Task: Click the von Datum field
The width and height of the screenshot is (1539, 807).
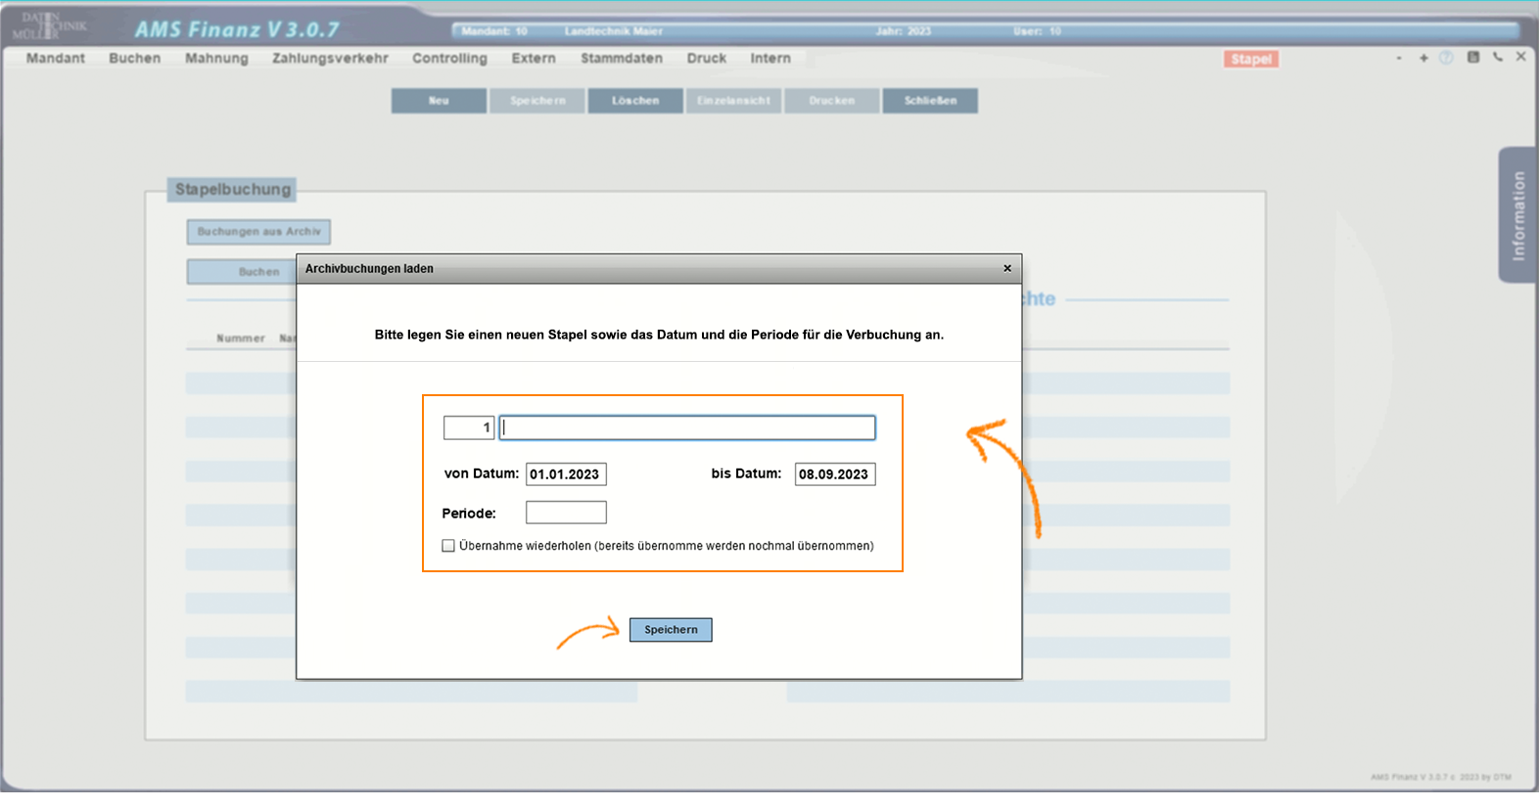Action: point(566,474)
